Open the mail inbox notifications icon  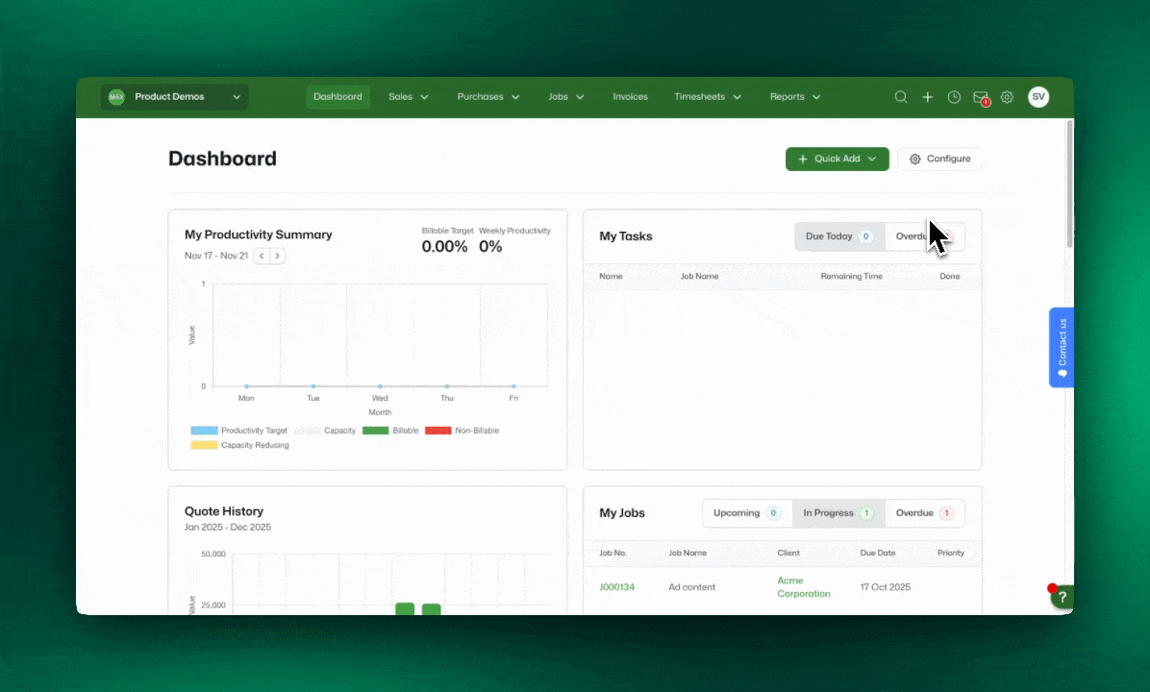(x=980, y=97)
